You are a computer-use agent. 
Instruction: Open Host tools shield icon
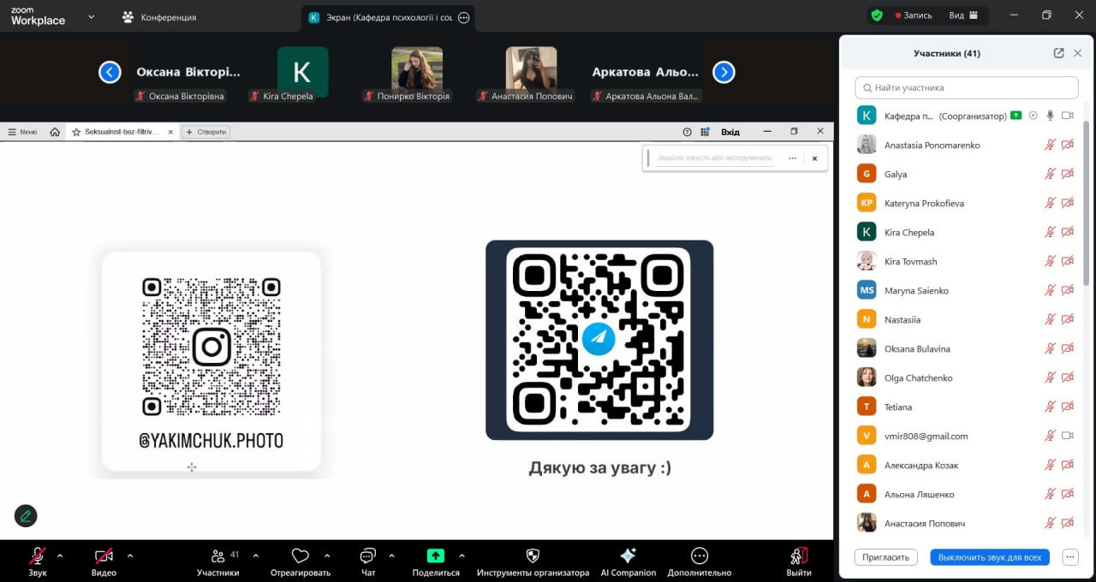[x=533, y=555]
